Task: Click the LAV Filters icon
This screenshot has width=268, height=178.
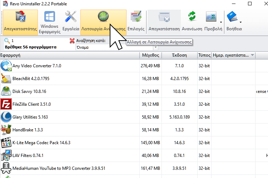Action: pos(6,155)
